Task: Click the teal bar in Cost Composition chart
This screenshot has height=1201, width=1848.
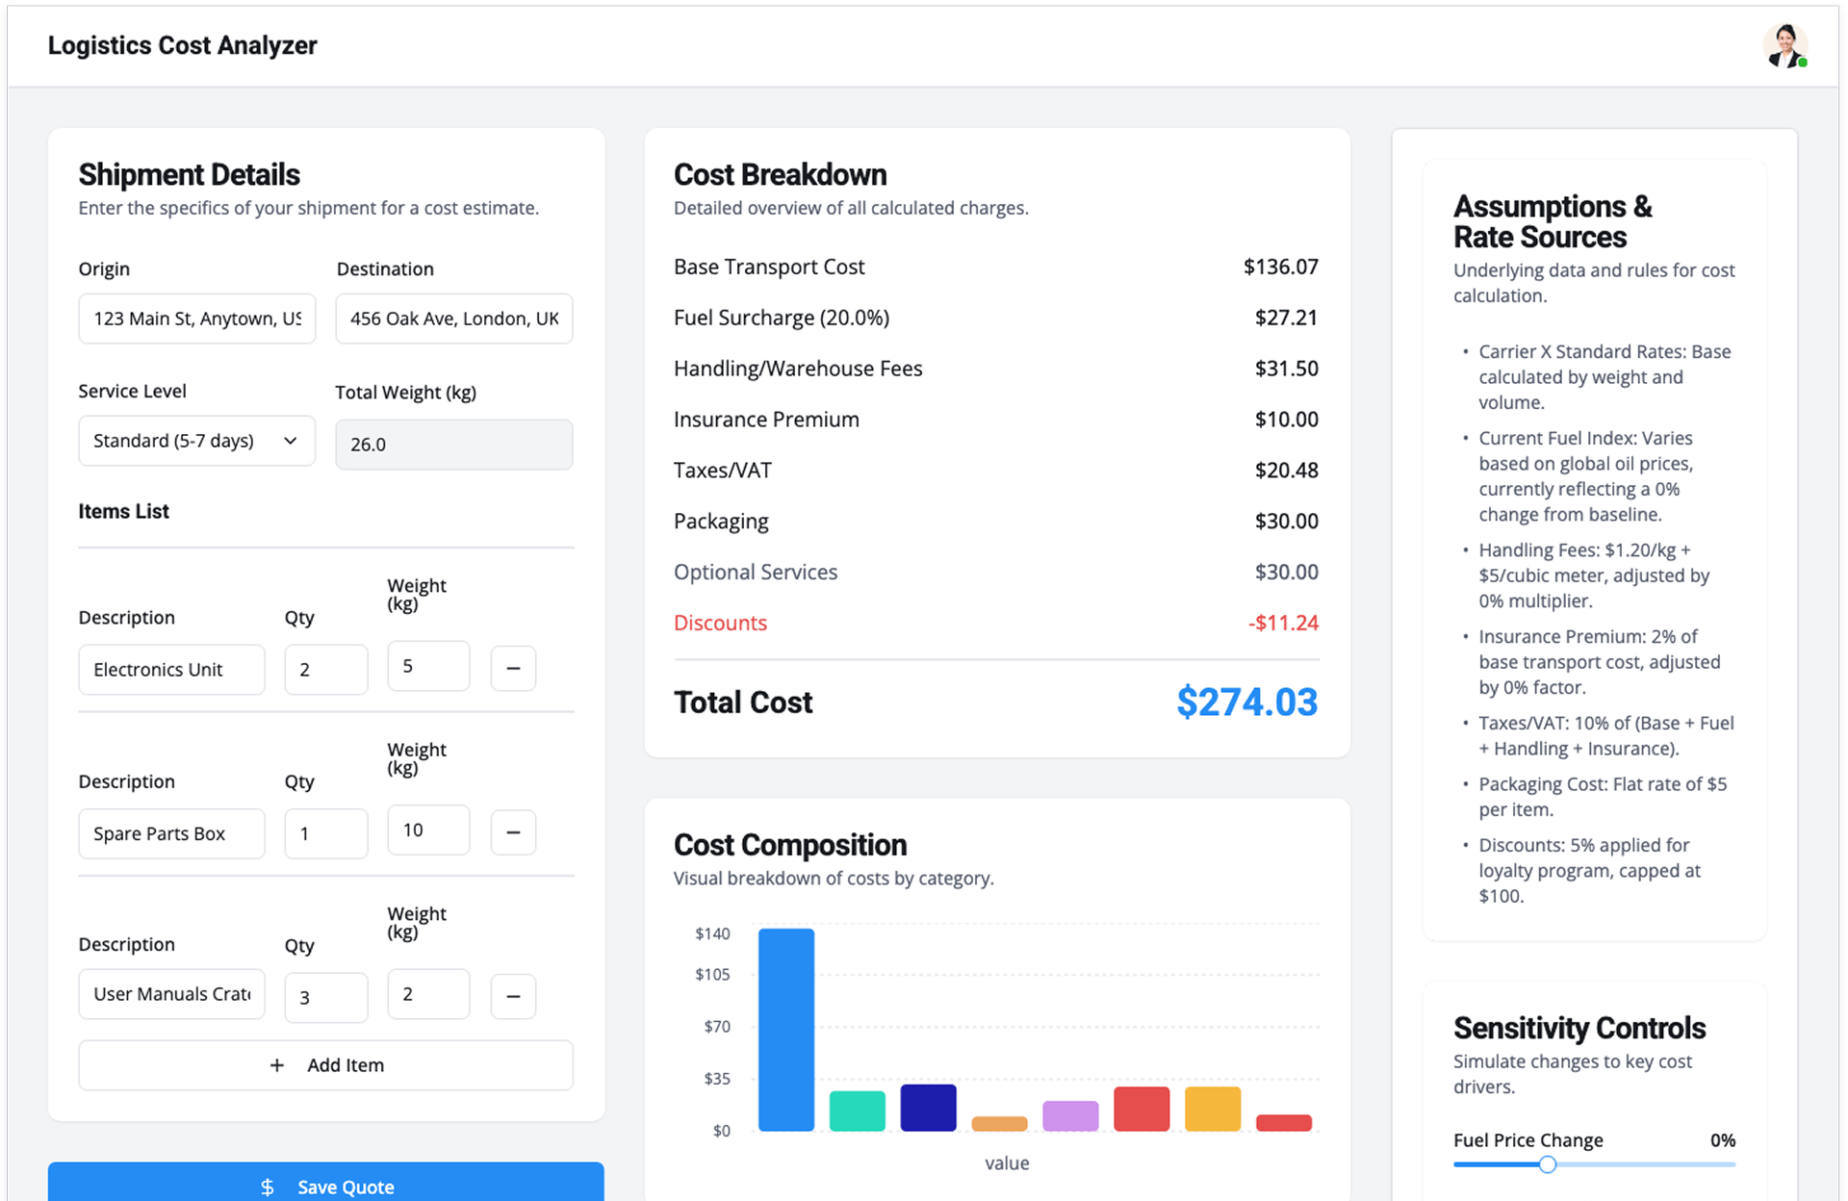Action: 857,1111
